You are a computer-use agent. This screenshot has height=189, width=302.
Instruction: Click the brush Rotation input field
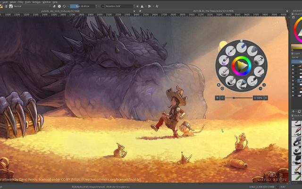119,6
